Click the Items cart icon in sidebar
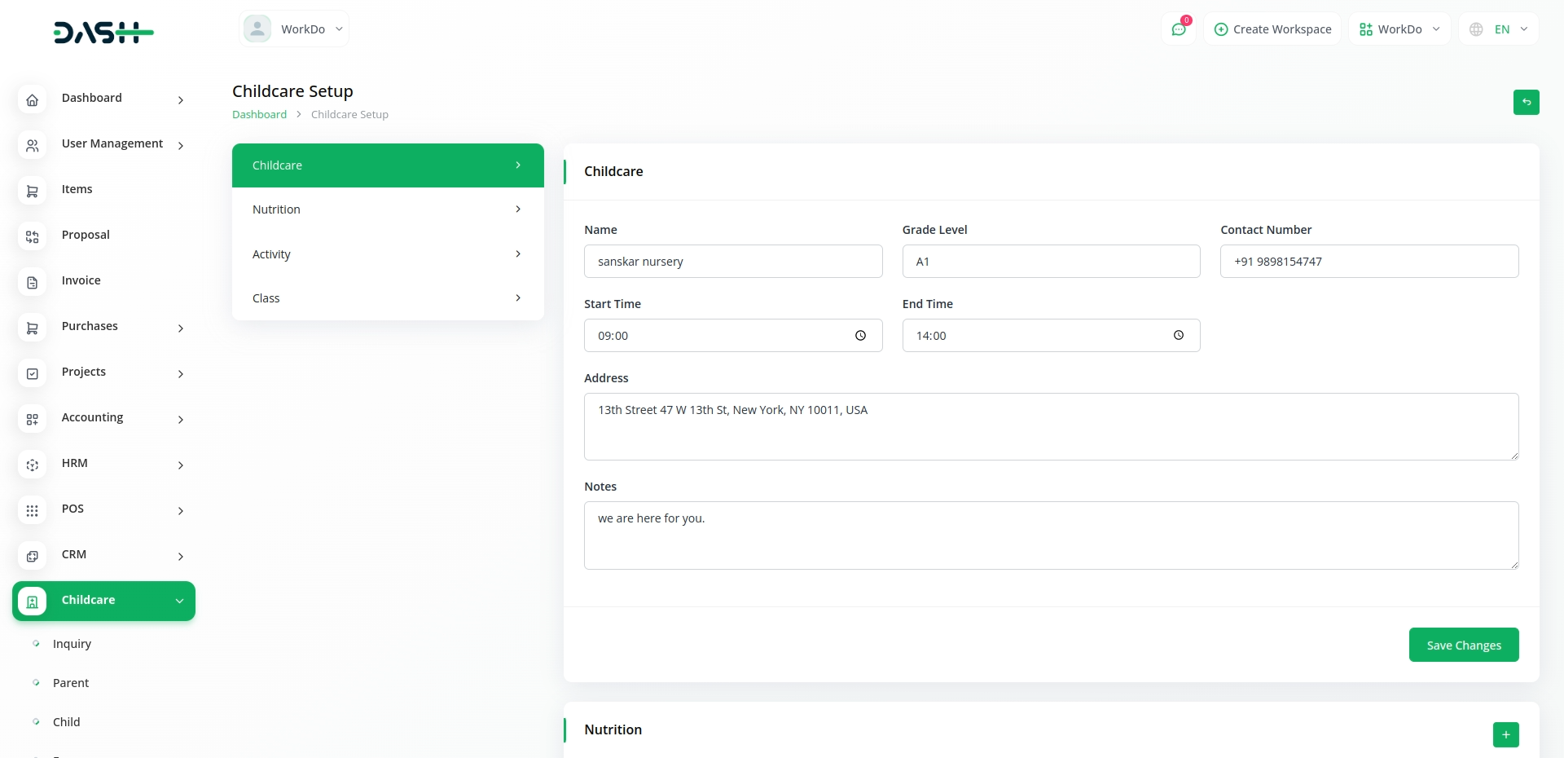The image size is (1564, 758). (x=33, y=191)
